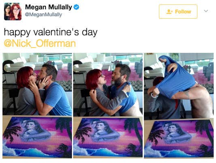
Task: Click the raised blue shirt in the third photo
Action: [x=176, y=78]
